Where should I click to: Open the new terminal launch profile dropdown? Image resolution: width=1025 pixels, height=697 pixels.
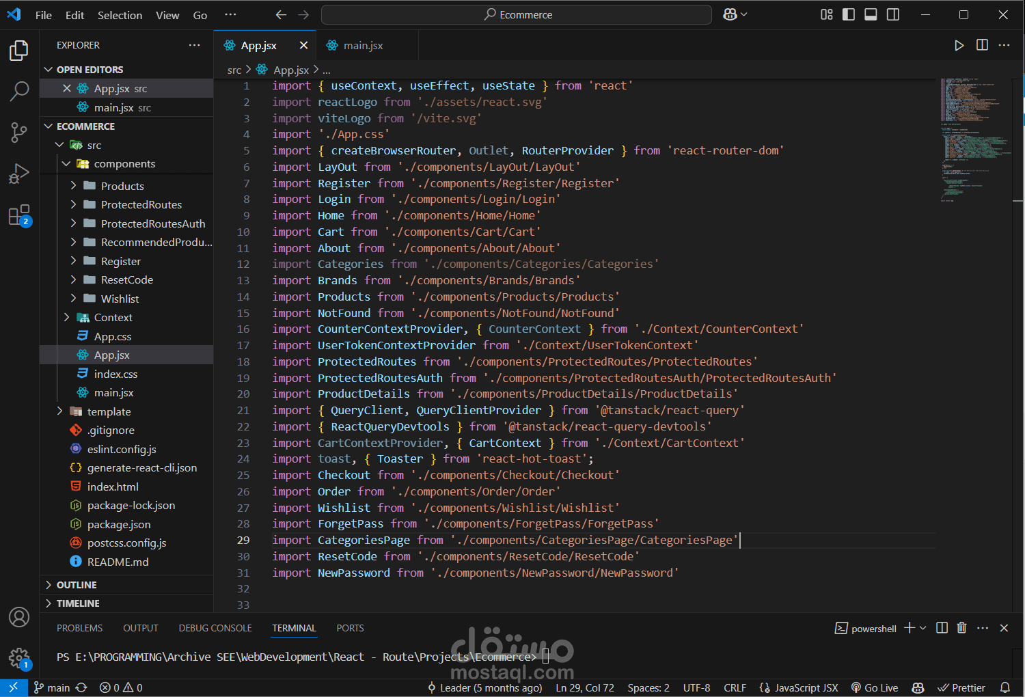pyautogui.click(x=923, y=628)
